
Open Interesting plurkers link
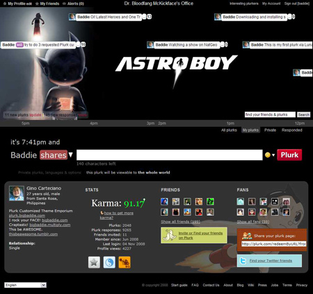pyautogui.click(x=243, y=3)
